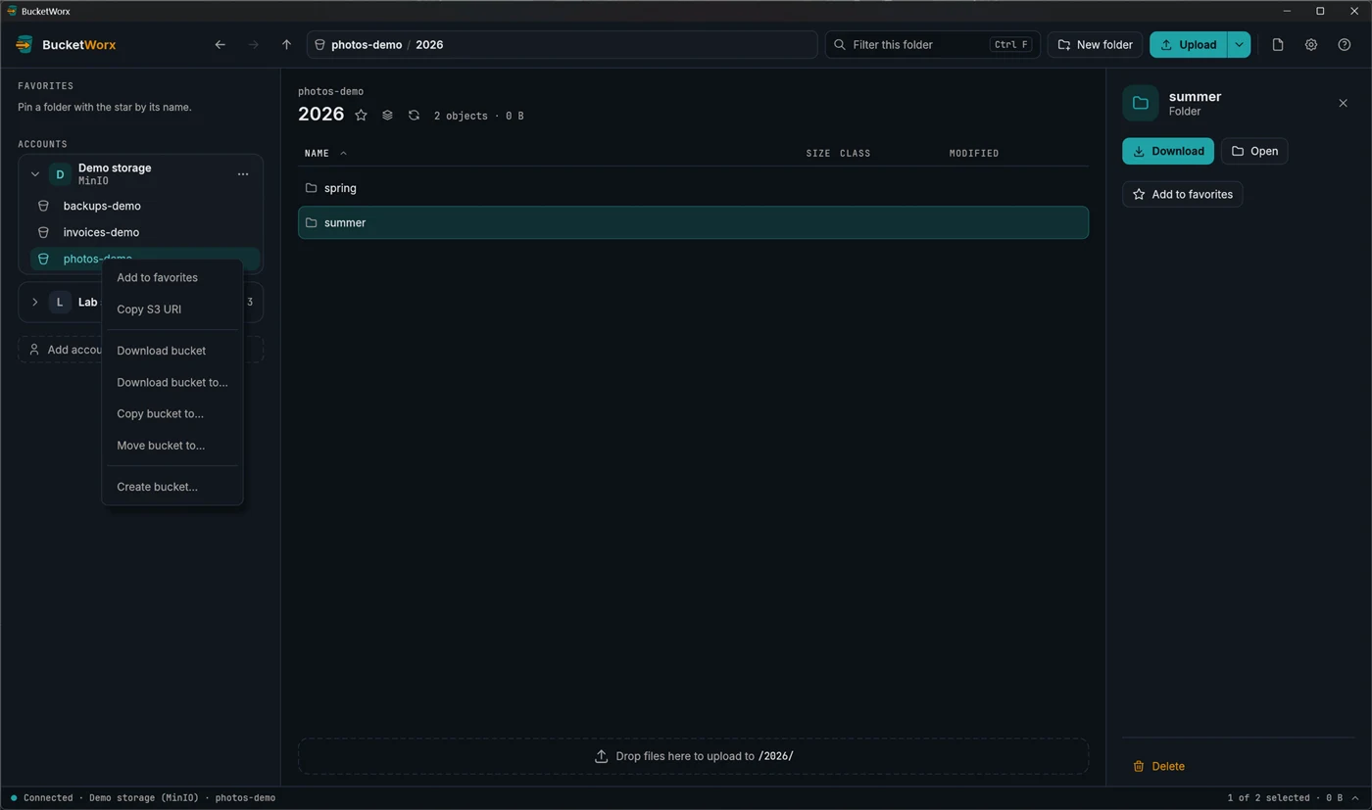Pick Copy bucket to... from the menu
This screenshot has height=810, width=1372.
tap(172, 413)
